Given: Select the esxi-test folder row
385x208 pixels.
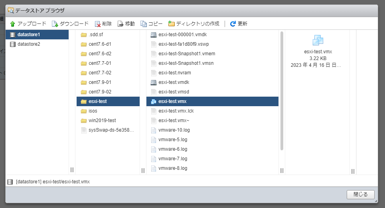Looking at the screenshot, I should [108, 101].
